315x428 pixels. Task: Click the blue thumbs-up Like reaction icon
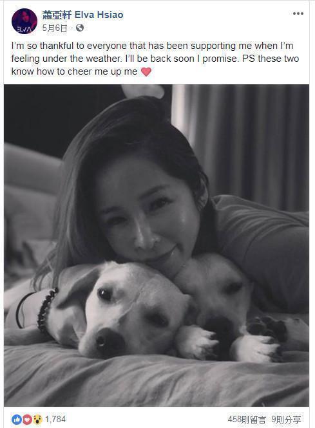[16, 419]
